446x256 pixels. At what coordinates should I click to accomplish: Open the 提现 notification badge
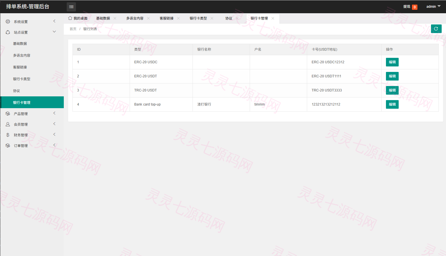click(415, 7)
